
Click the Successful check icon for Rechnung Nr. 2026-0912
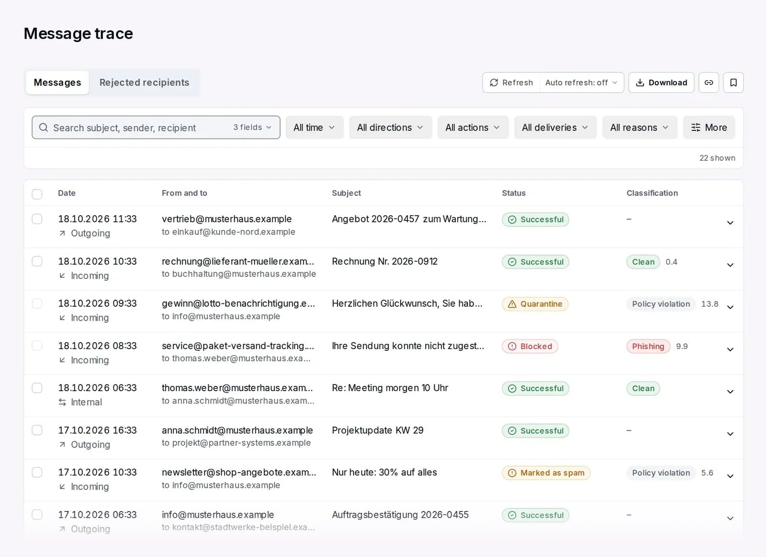coord(512,262)
